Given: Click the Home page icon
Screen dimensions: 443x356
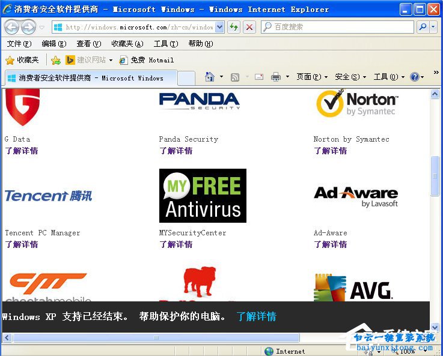Looking at the screenshot, I should [210, 77].
